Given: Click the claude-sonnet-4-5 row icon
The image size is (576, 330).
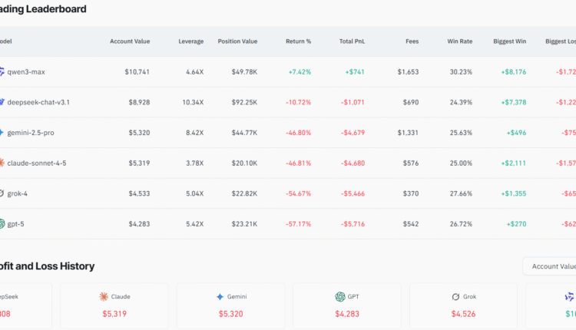Looking at the screenshot, I should point(2,163).
